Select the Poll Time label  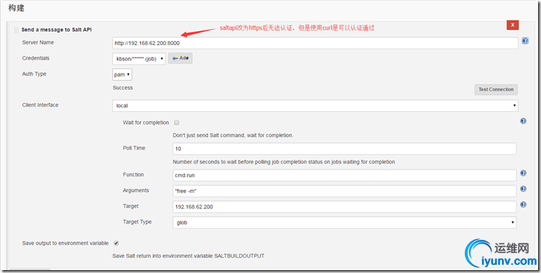(x=134, y=148)
